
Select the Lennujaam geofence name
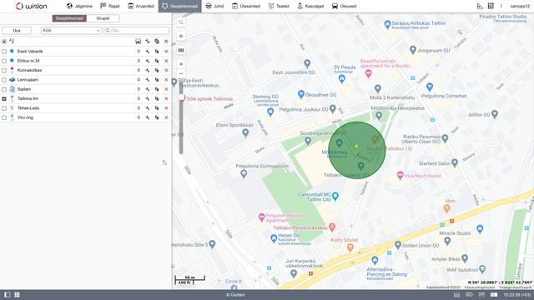pyautogui.click(x=28, y=80)
